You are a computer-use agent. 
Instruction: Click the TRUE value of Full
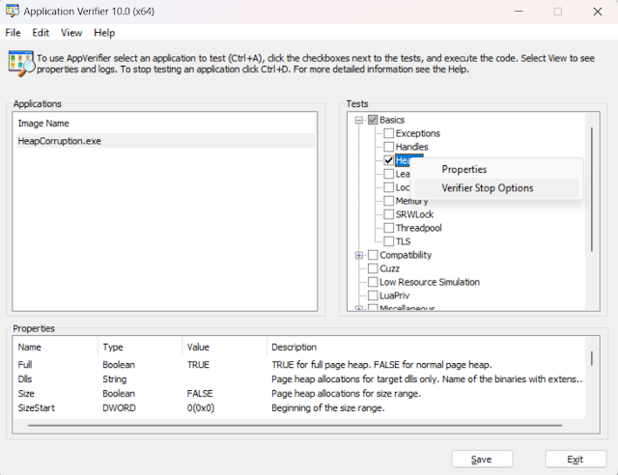point(198,365)
